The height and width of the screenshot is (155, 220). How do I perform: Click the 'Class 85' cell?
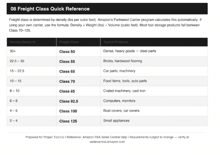coord(78,91)
